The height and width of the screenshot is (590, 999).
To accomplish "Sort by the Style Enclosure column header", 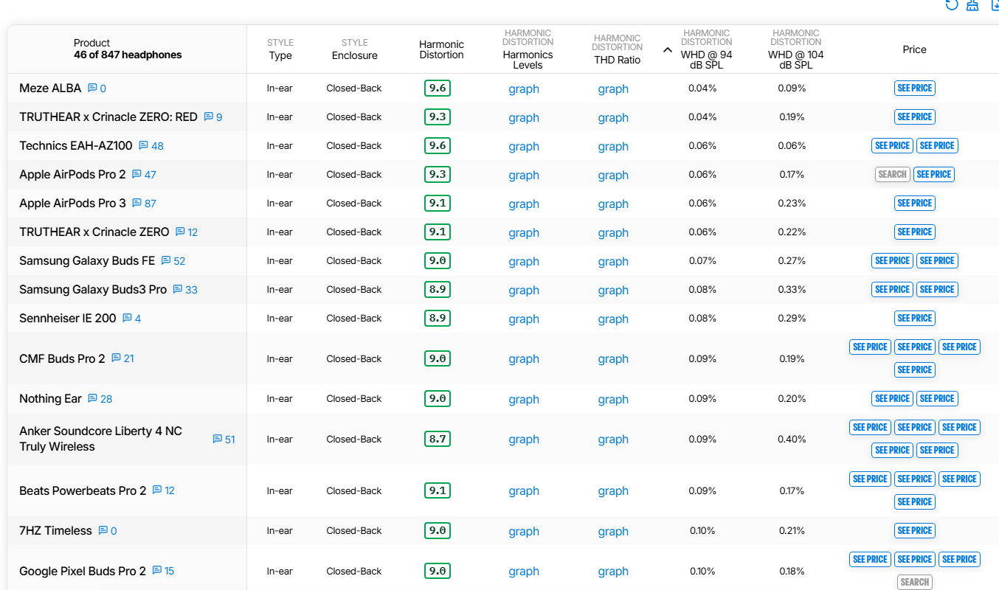I will [354, 49].
